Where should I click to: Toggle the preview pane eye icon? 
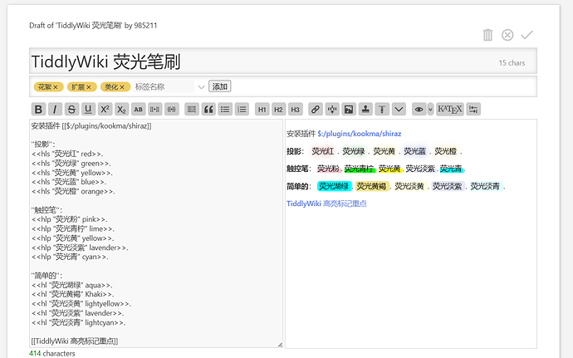click(x=419, y=109)
